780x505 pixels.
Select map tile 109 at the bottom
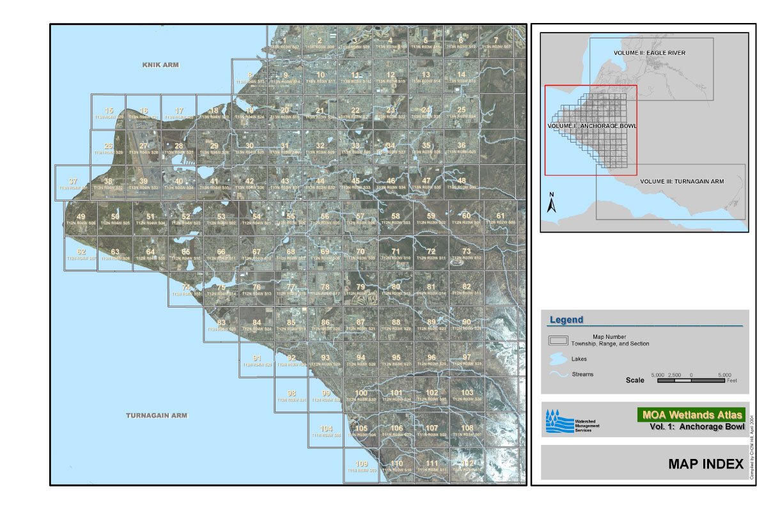361,466
